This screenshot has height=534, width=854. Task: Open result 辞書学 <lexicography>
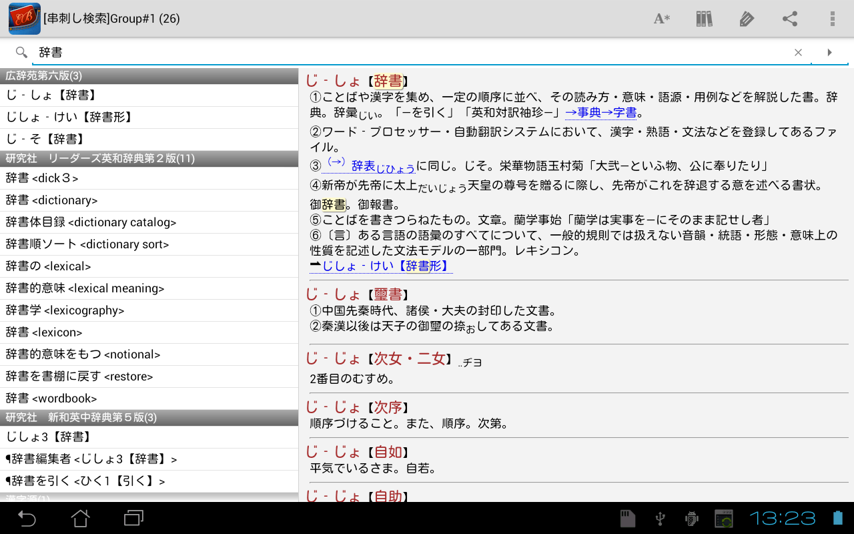pyautogui.click(x=149, y=310)
